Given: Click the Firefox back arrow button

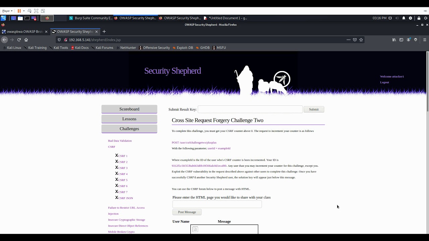Looking at the screenshot, I should point(4,39).
